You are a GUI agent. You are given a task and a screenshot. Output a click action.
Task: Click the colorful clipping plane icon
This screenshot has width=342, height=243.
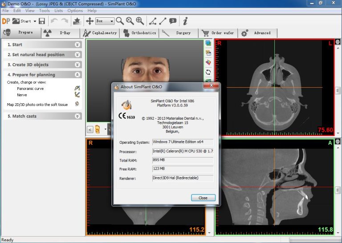pos(208,62)
